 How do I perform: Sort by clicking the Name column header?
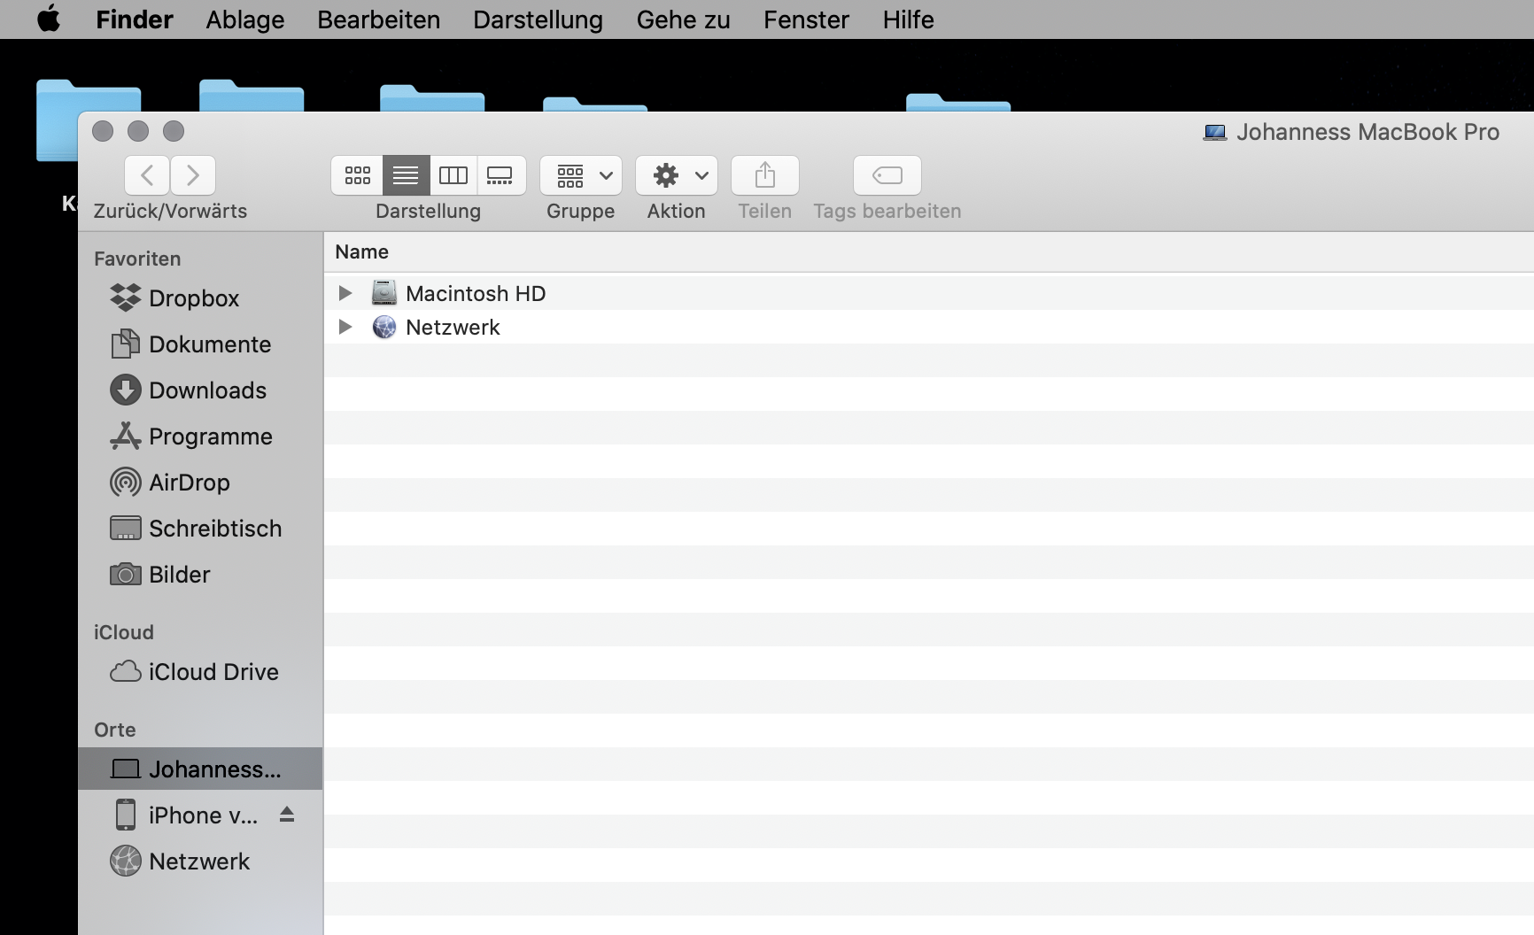point(361,251)
